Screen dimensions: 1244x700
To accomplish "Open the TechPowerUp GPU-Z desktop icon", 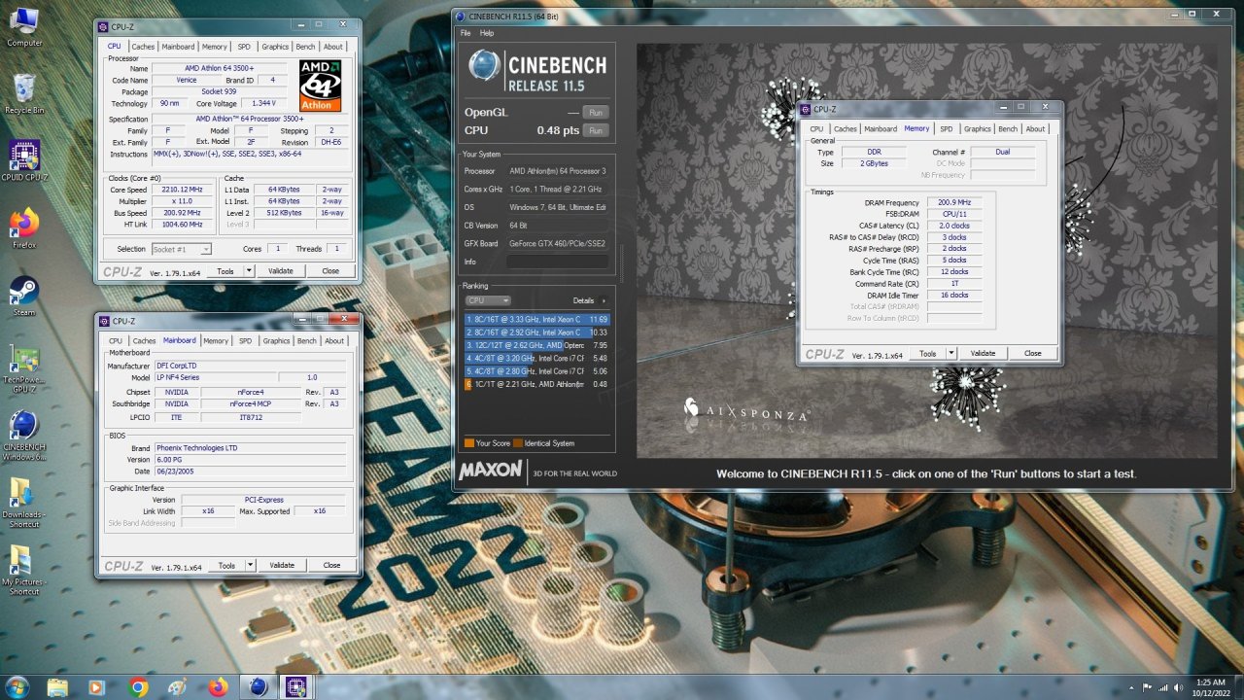I will [24, 361].
